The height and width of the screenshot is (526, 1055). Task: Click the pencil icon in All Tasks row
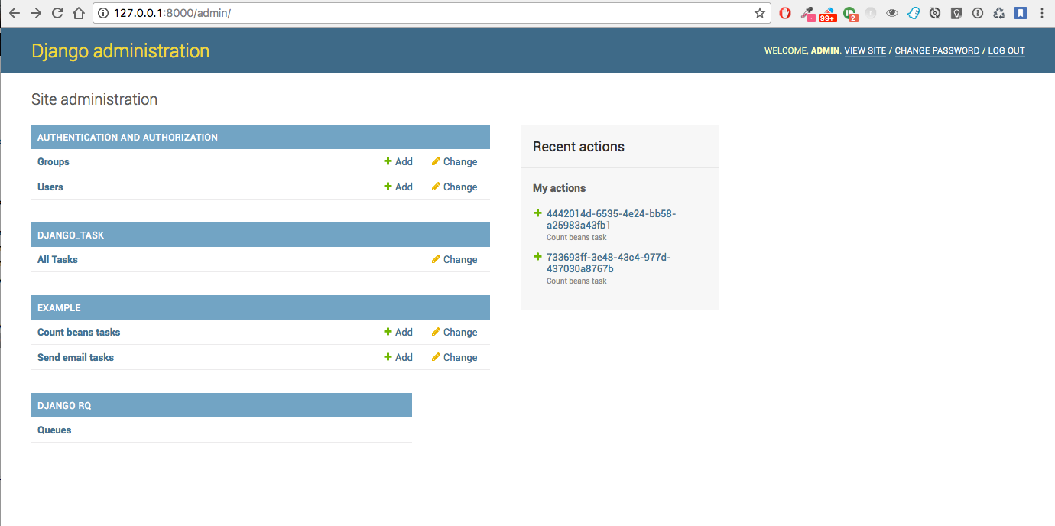[x=436, y=259]
